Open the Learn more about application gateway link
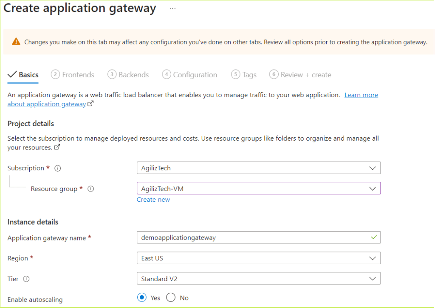 click(361, 95)
